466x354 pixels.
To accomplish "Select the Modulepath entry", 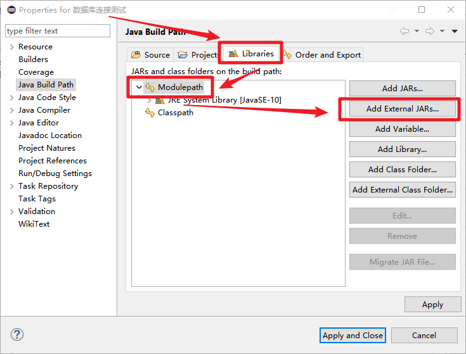I will tap(180, 87).
